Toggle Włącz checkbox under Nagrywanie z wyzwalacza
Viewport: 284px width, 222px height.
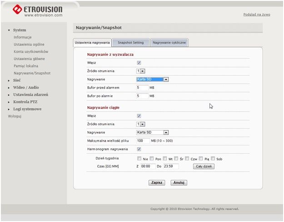click(x=139, y=63)
